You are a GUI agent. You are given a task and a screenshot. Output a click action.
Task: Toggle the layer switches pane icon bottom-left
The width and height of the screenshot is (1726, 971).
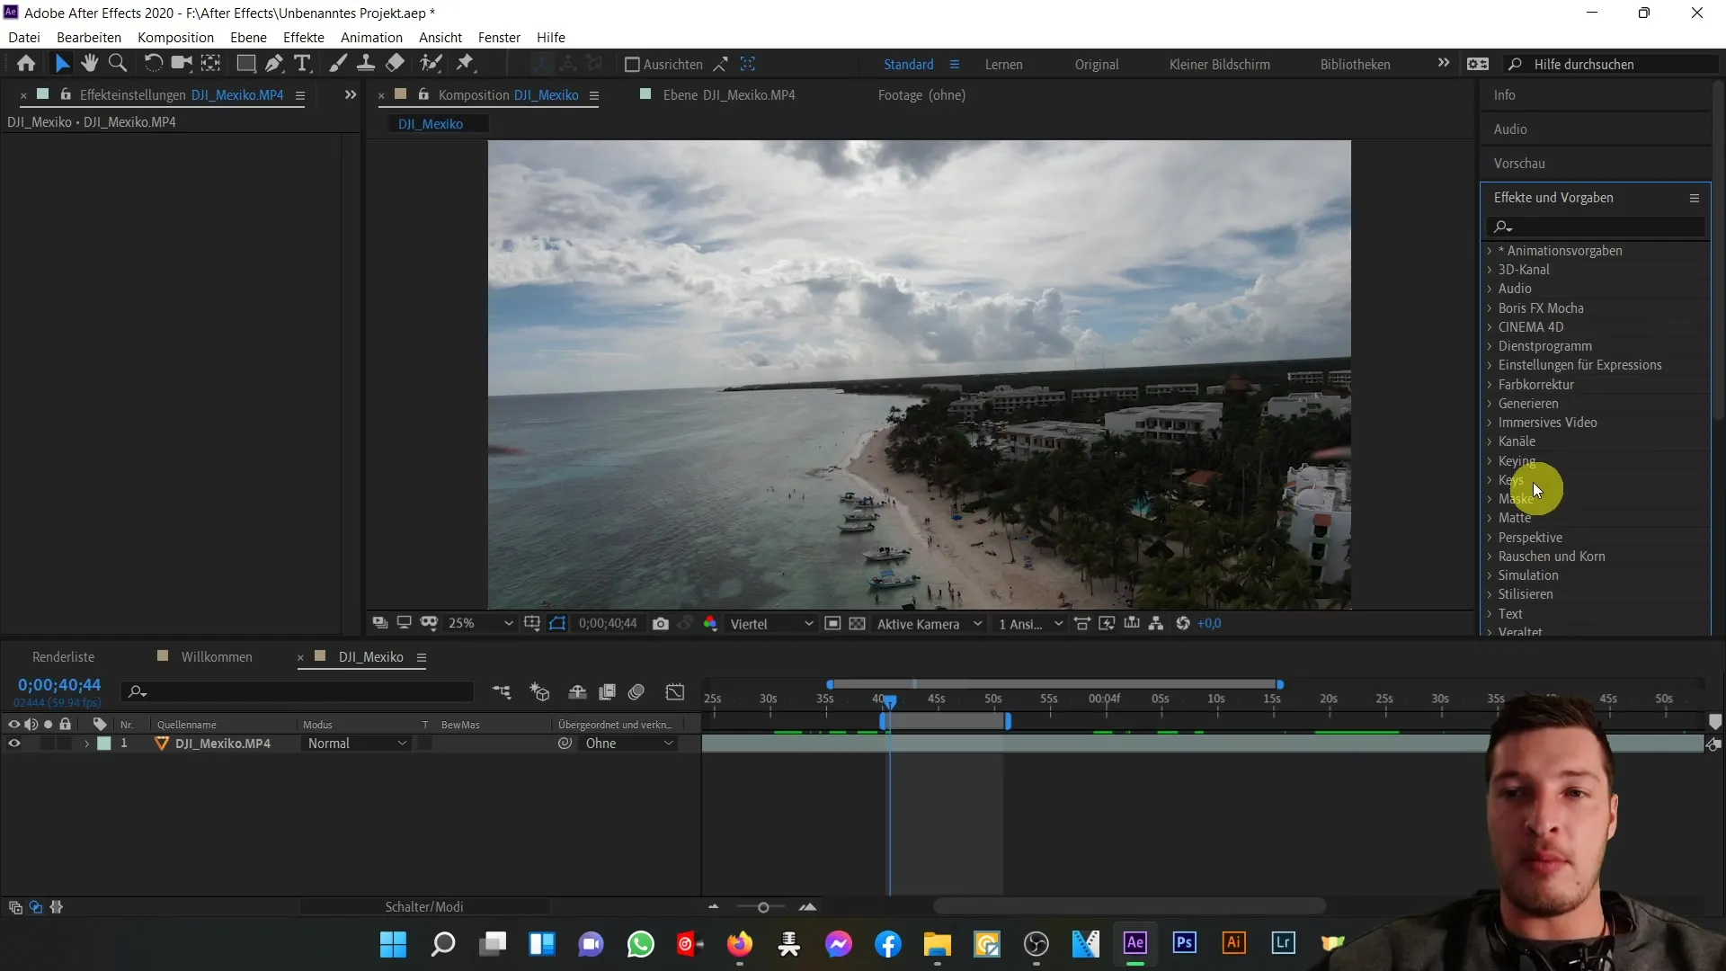(15, 907)
